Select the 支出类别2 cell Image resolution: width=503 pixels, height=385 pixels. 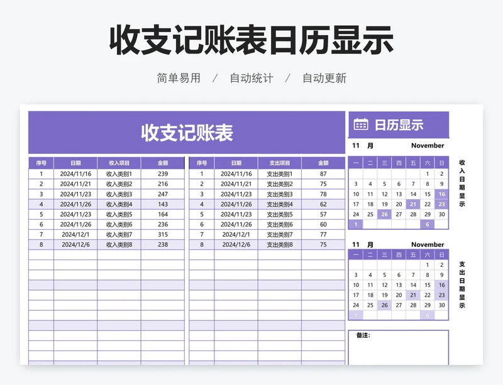280,184
